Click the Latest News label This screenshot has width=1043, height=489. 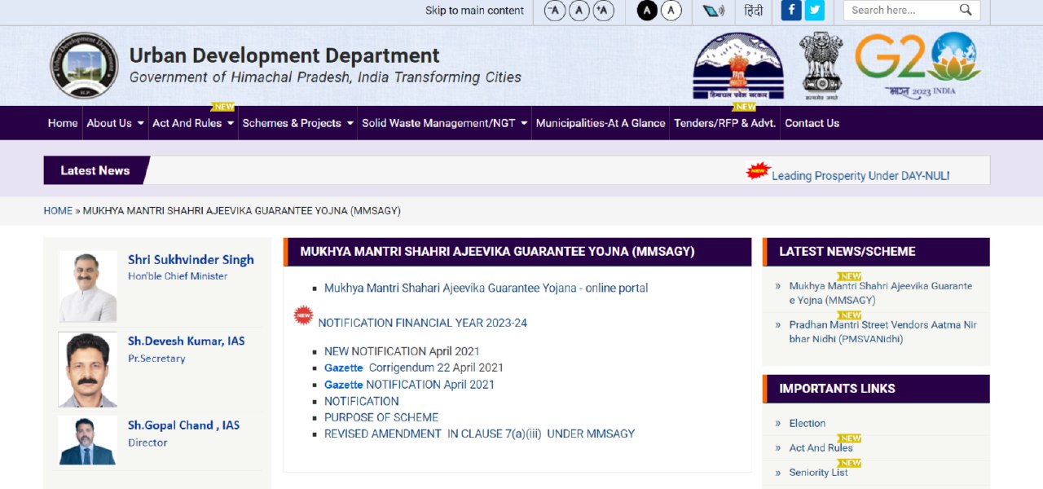[95, 170]
